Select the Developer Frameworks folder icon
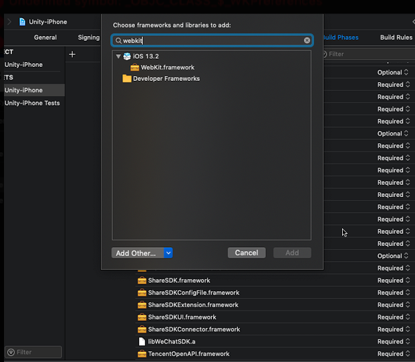This screenshot has height=362, width=415. pyautogui.click(x=127, y=79)
